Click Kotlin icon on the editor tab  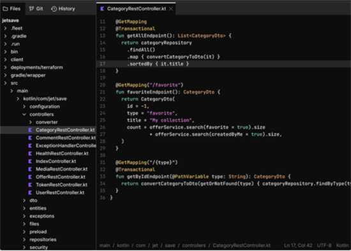[x=102, y=9]
